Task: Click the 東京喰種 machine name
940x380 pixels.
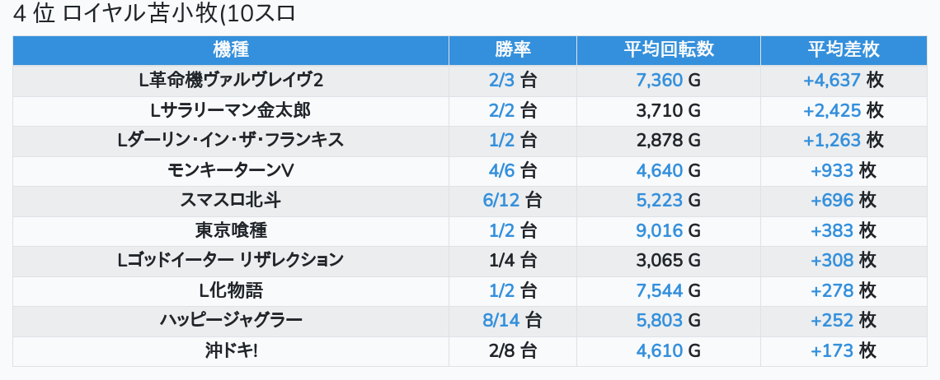Action: click(x=231, y=230)
